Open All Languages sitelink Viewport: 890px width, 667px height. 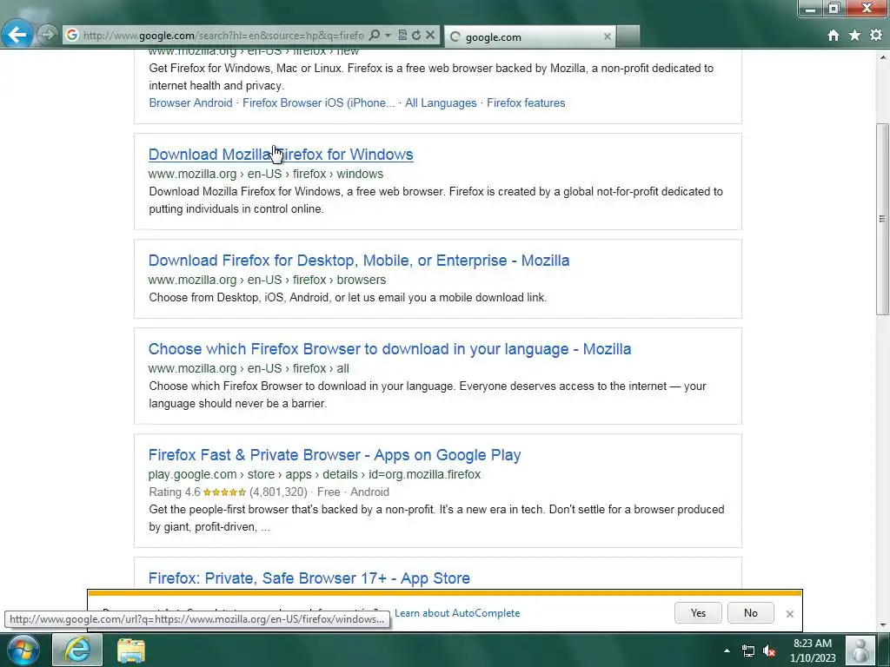coord(441,103)
